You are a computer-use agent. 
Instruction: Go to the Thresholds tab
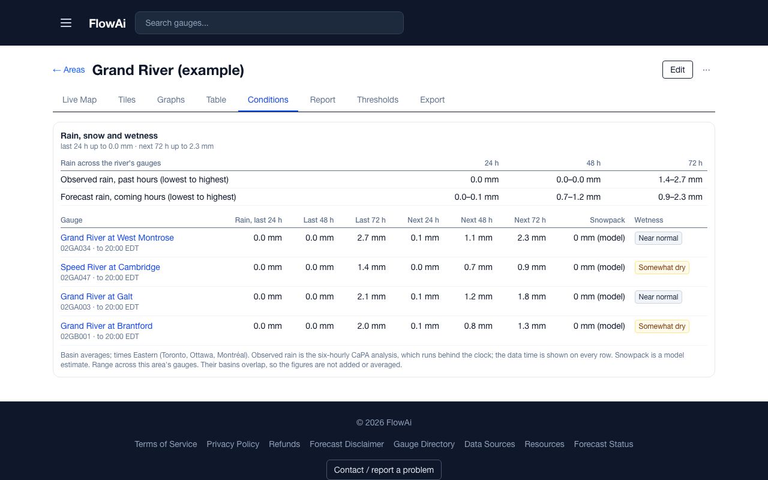coord(377,100)
